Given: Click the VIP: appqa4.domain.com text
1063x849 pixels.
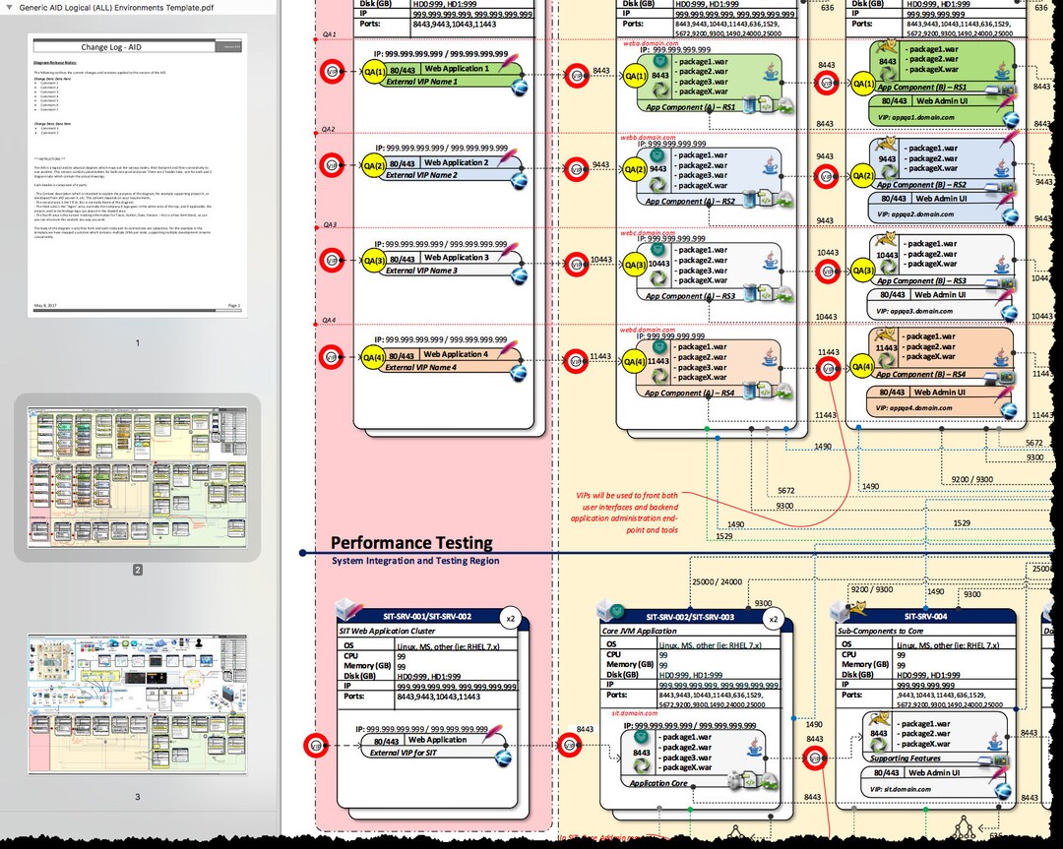Looking at the screenshot, I should pyautogui.click(x=913, y=408).
